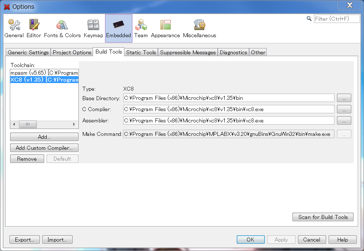Screen dimensions: 364x251
Task: Click the search magnifier icon
Action: (x=309, y=19)
